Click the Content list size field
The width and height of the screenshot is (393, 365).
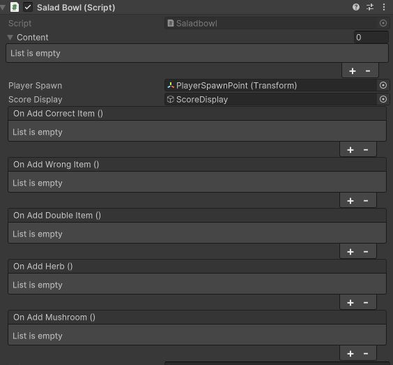click(x=371, y=38)
